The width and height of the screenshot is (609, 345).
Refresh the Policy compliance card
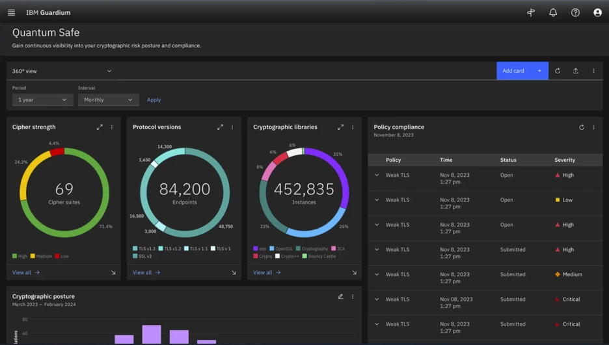pos(582,127)
